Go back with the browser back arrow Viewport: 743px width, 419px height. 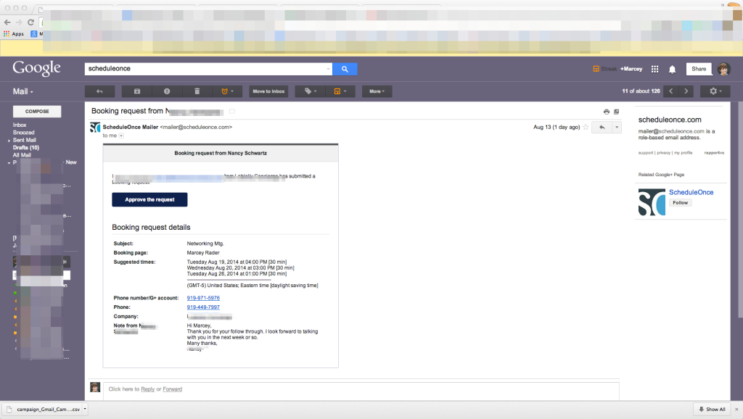(7, 22)
